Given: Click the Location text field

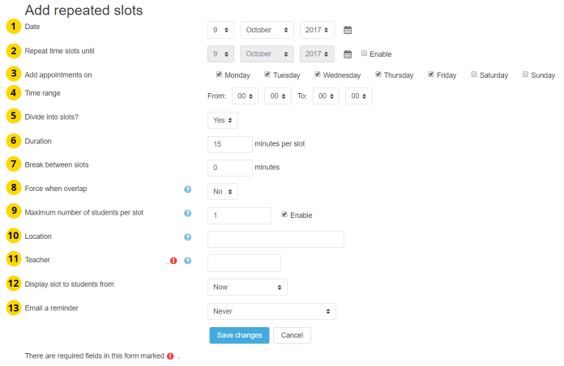Looking at the screenshot, I should (x=276, y=239).
